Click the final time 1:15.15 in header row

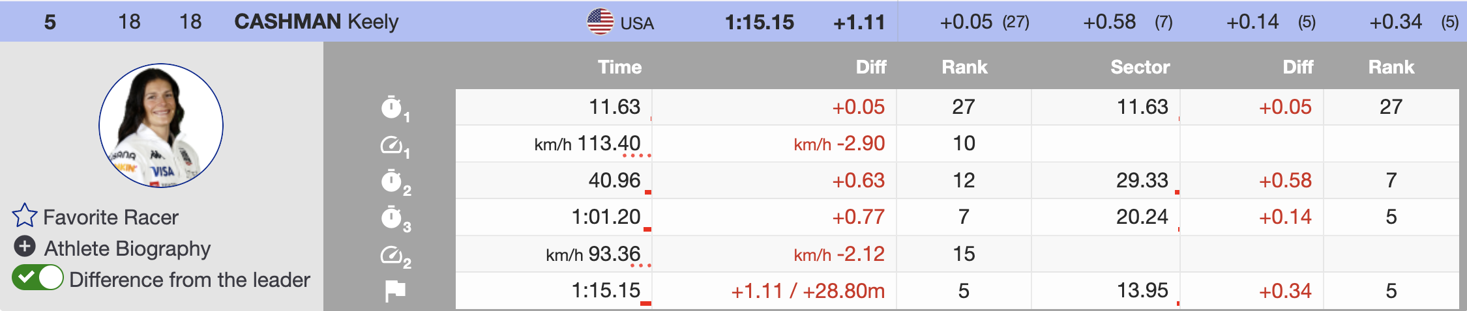coord(760,23)
